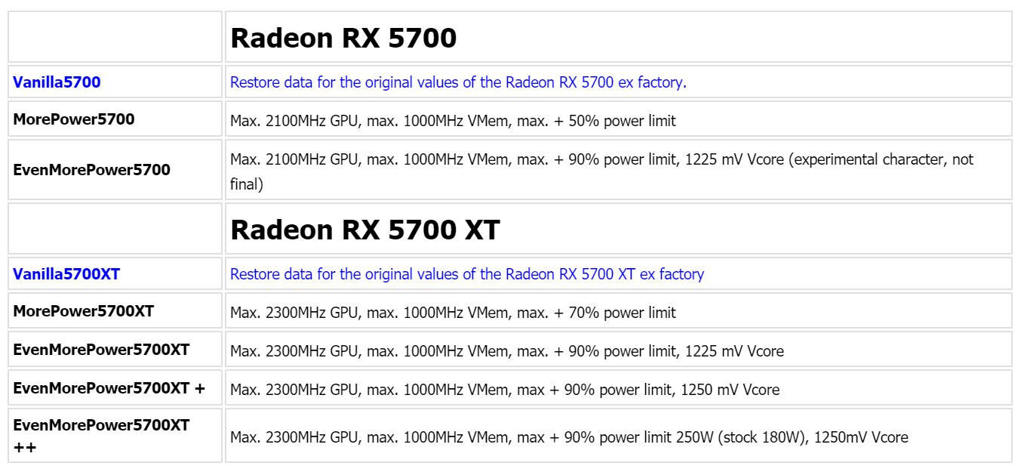1021x469 pixels.
Task: Open the Vanilla5700 link
Action: [x=57, y=82]
